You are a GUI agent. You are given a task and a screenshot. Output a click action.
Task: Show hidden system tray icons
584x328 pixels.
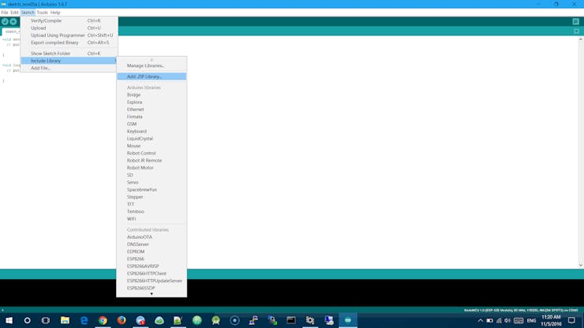tap(481, 321)
